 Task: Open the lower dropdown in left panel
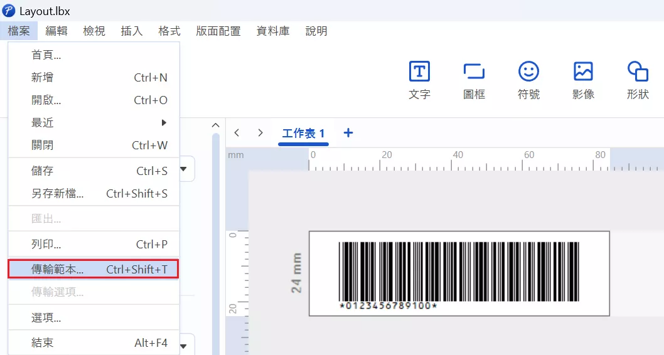186,346
